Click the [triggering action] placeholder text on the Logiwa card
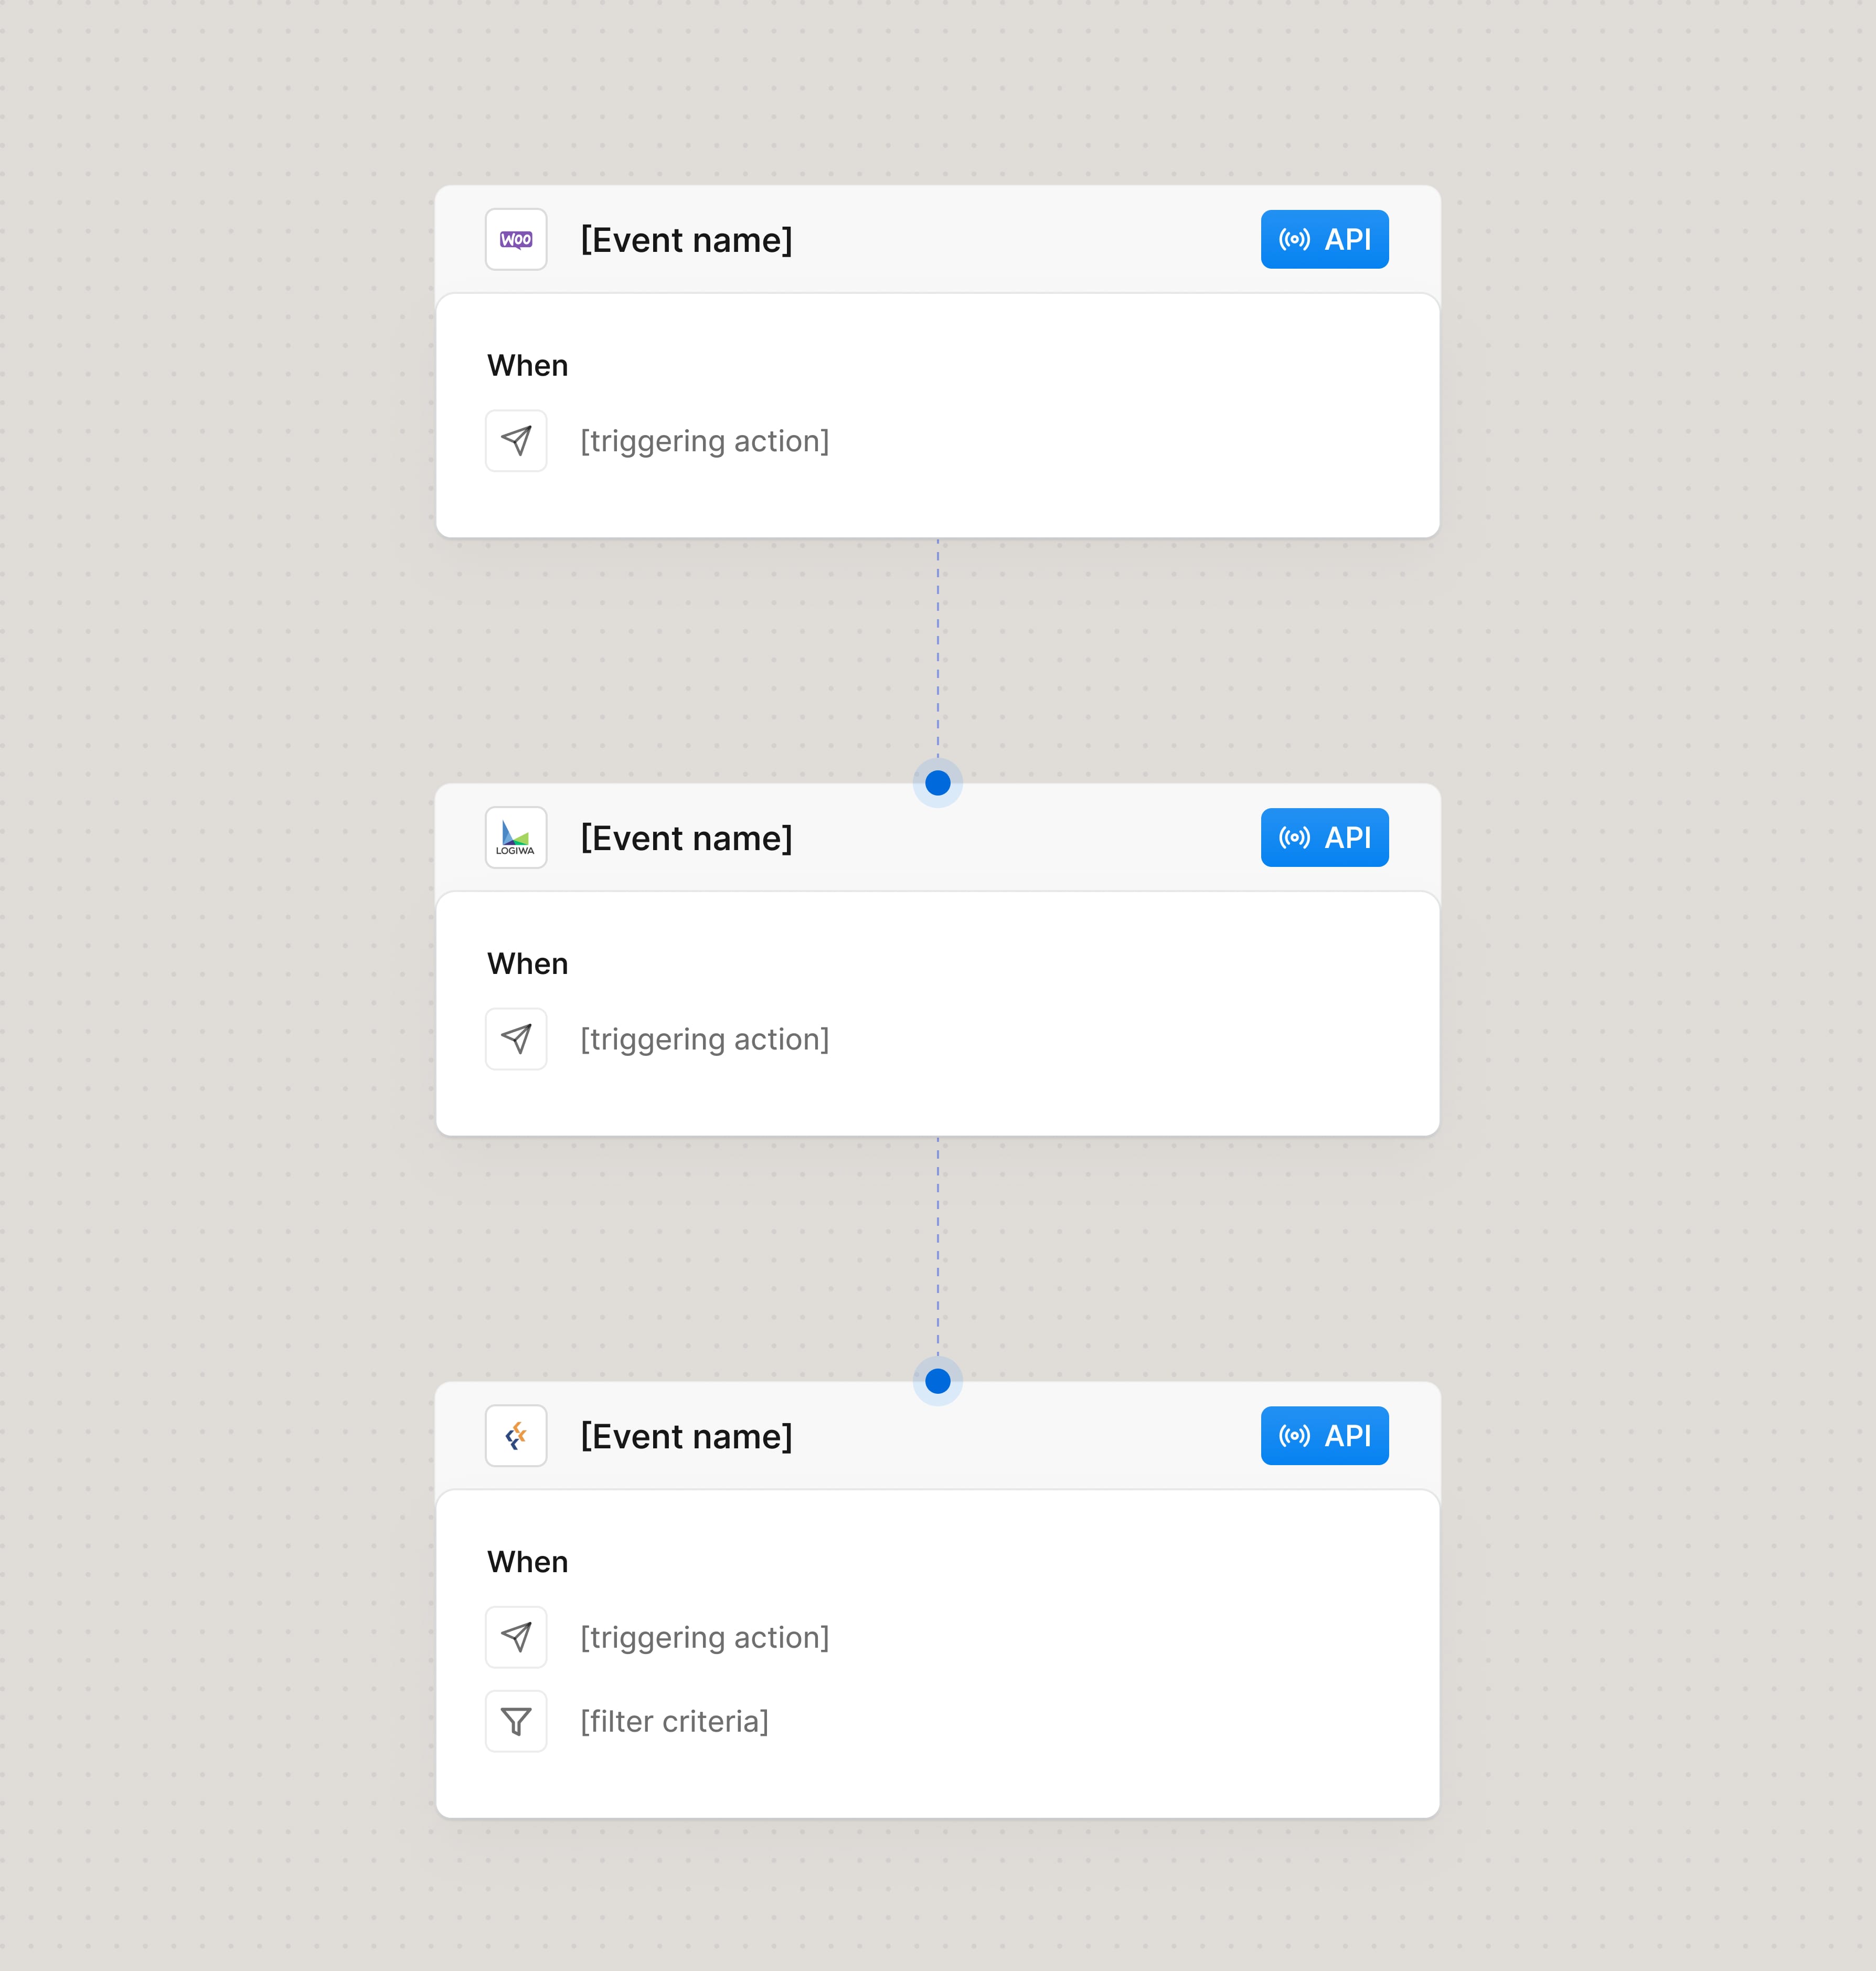This screenshot has height=1971, width=1876. tap(704, 1039)
